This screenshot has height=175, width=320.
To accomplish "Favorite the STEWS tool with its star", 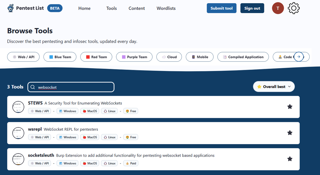I will click(x=290, y=107).
